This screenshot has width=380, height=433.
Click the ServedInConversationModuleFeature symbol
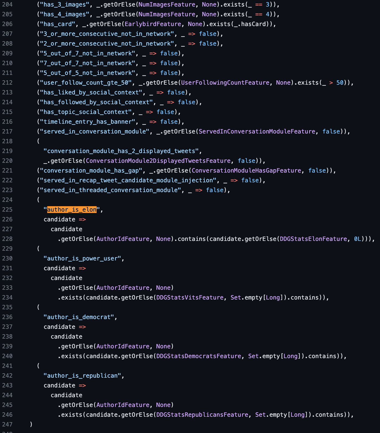(x=257, y=132)
